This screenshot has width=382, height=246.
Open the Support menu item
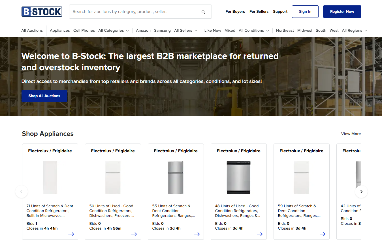(280, 12)
